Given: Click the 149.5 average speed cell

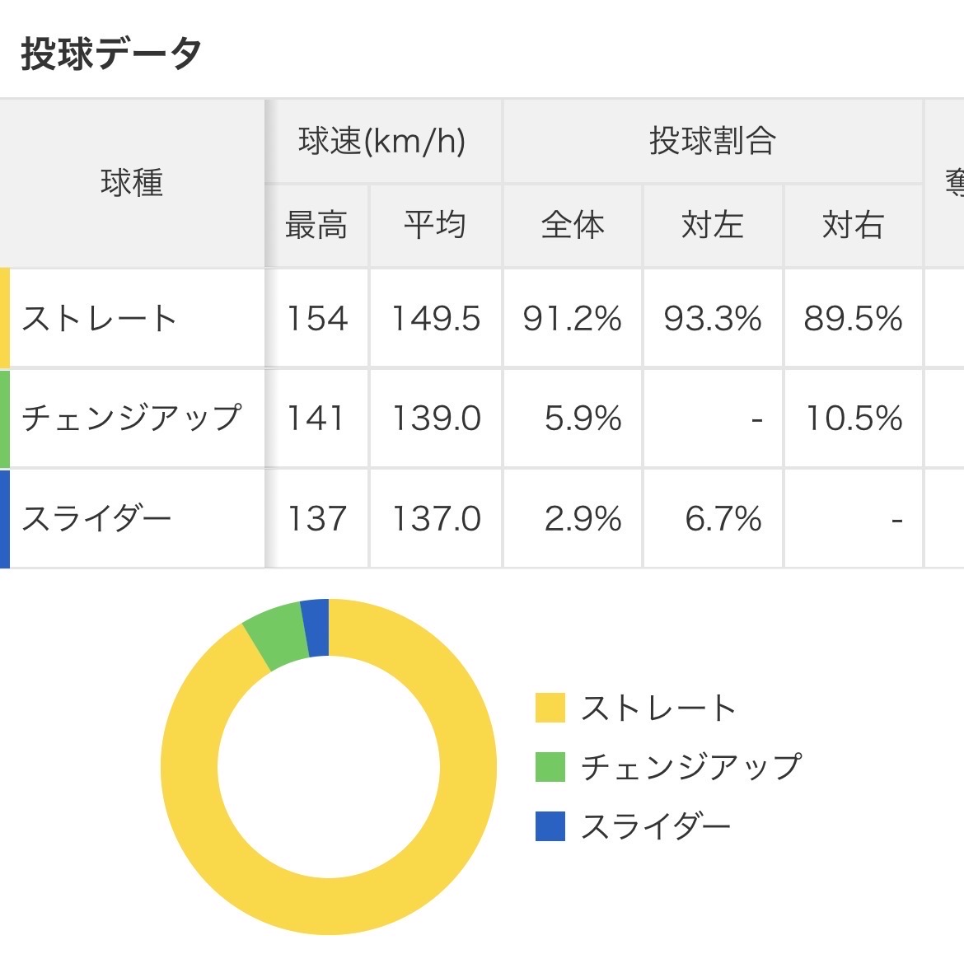Looking at the screenshot, I should [435, 319].
